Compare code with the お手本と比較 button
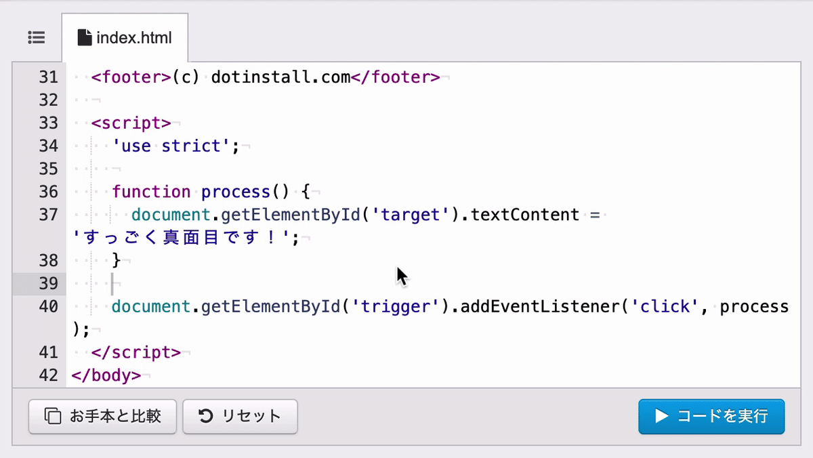This screenshot has width=813, height=458. coord(102,416)
